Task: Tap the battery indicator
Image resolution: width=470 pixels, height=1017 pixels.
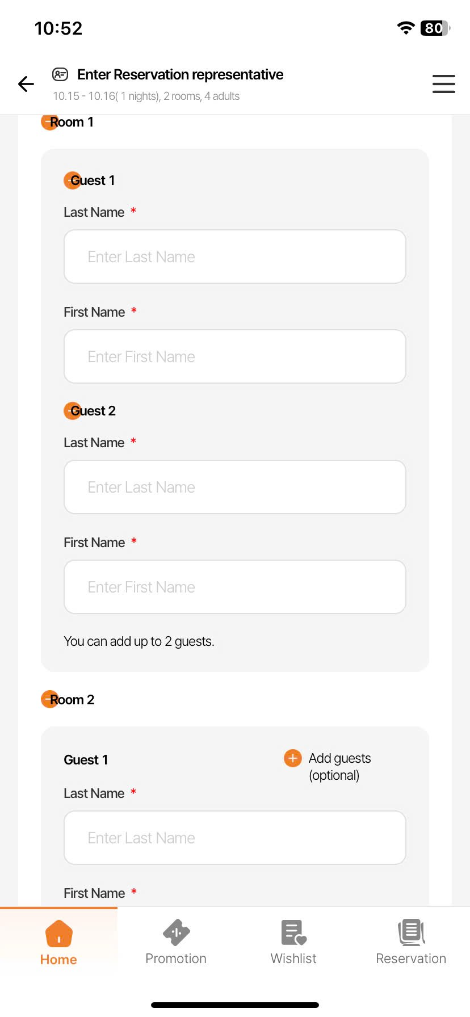Action: [x=435, y=28]
